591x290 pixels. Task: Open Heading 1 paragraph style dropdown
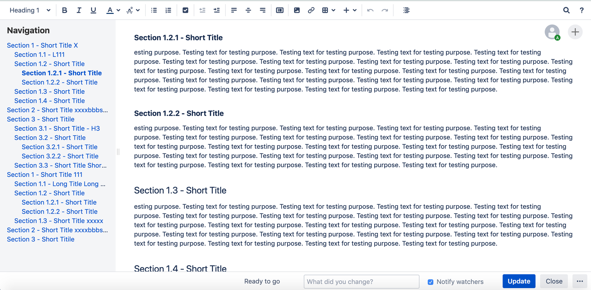[x=30, y=10]
